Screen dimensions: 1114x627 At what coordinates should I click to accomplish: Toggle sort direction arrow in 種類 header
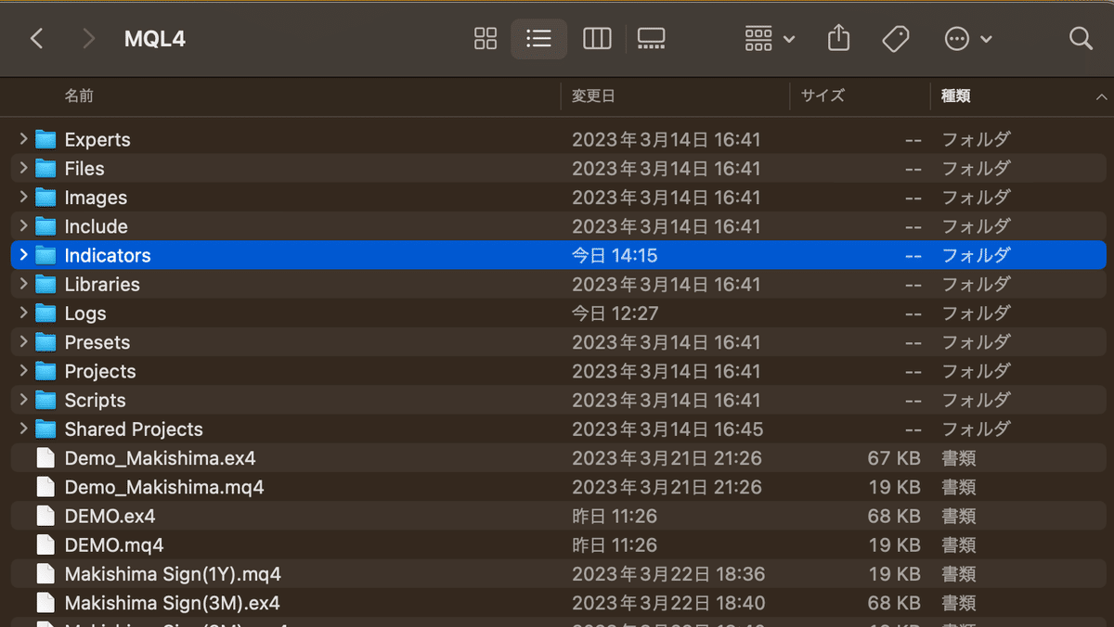(x=1101, y=96)
